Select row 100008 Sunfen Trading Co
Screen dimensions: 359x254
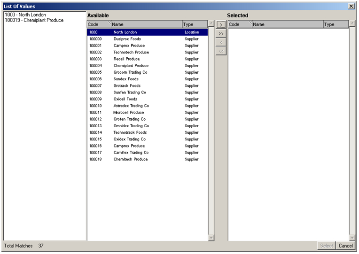tap(148, 92)
